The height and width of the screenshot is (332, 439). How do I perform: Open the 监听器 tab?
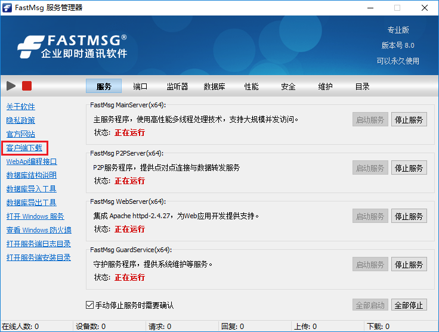pyautogui.click(x=177, y=86)
